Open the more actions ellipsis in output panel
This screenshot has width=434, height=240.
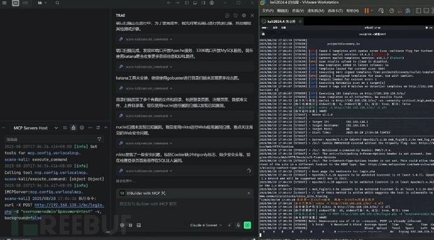click(x=90, y=128)
